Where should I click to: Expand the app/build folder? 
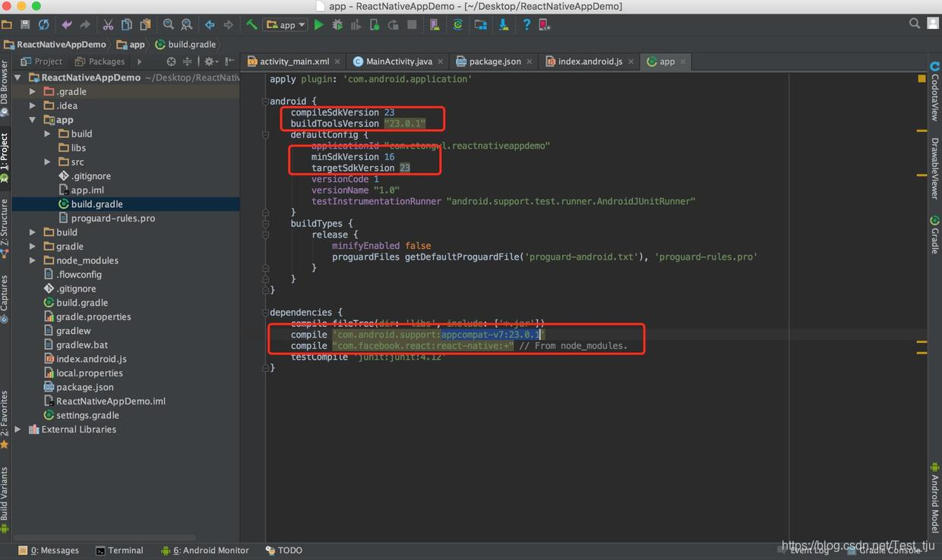(47, 134)
